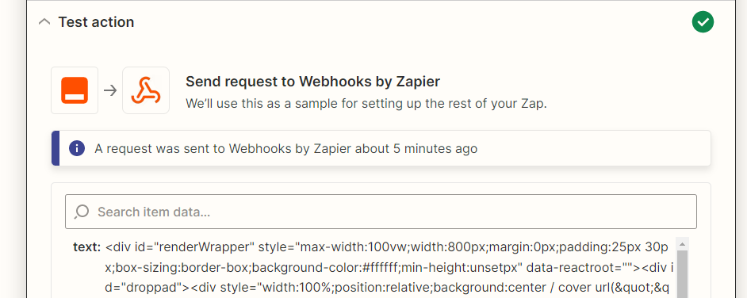Focus the Search item data field

[x=381, y=212]
